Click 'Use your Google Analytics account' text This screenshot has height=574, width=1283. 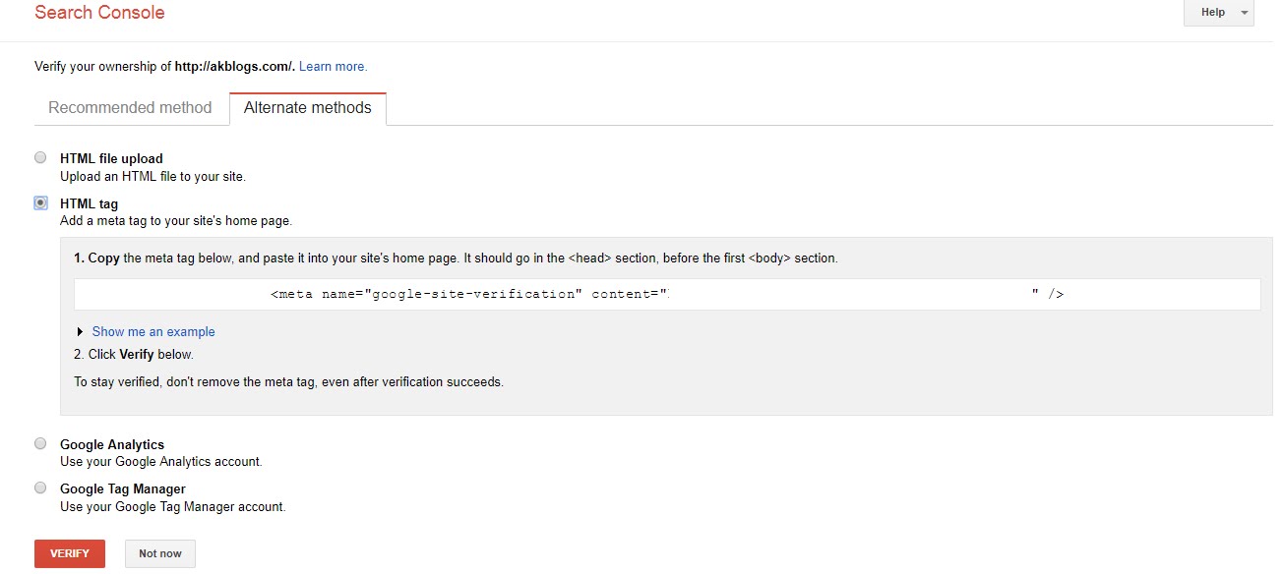(x=161, y=462)
